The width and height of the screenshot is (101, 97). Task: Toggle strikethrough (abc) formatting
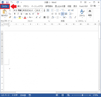pyautogui.click(x=27, y=14)
